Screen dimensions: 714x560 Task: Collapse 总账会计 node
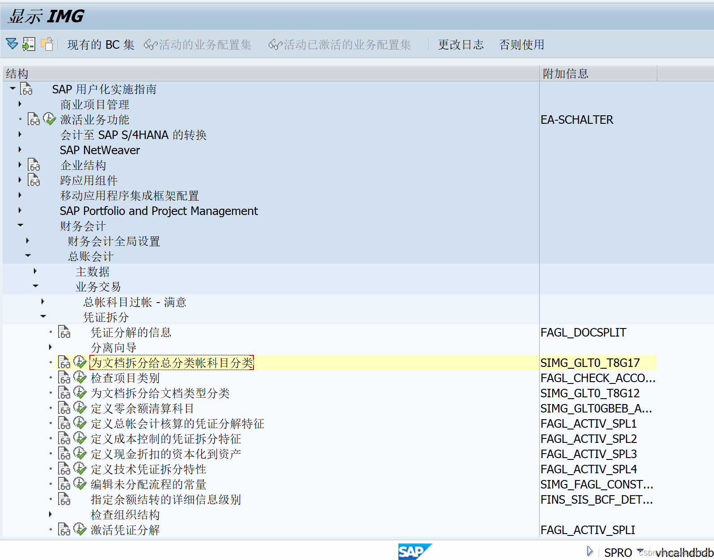coord(28,256)
